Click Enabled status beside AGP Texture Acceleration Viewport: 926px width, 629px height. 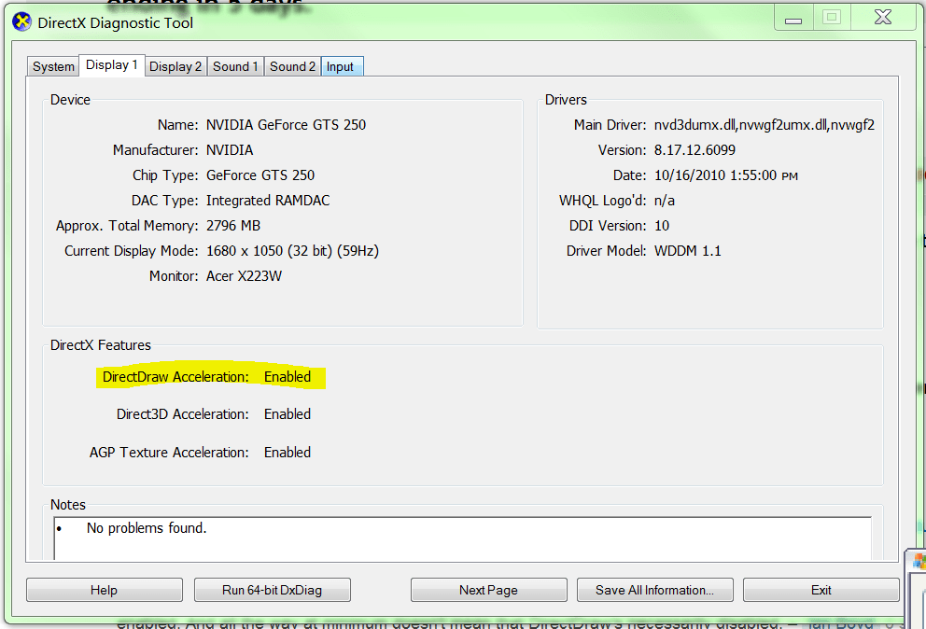[x=288, y=453]
